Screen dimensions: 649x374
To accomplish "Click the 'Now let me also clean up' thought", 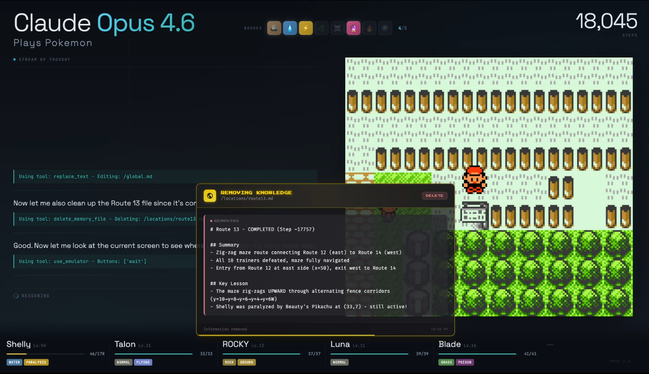I will coord(105,203).
